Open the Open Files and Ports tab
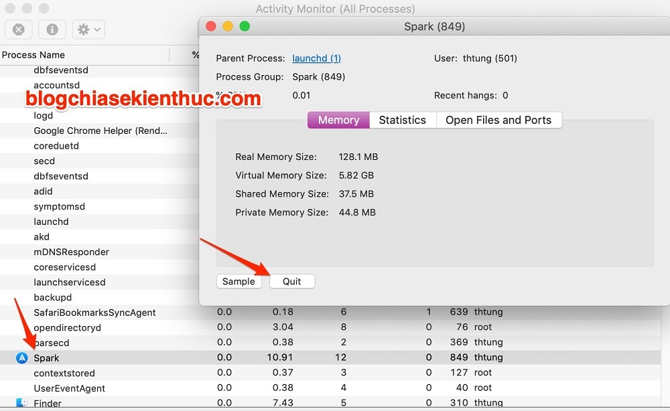The image size is (670, 411). click(x=498, y=120)
